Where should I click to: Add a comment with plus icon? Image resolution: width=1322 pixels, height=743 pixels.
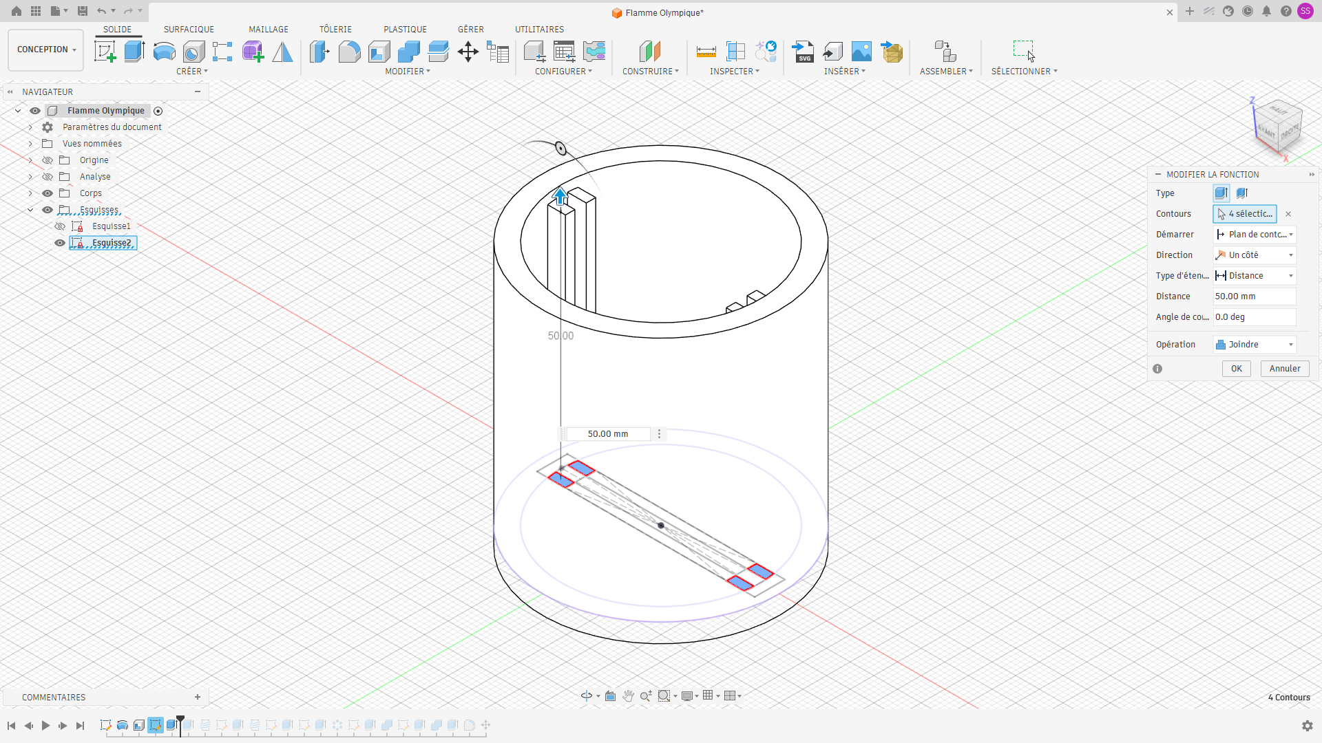198,698
